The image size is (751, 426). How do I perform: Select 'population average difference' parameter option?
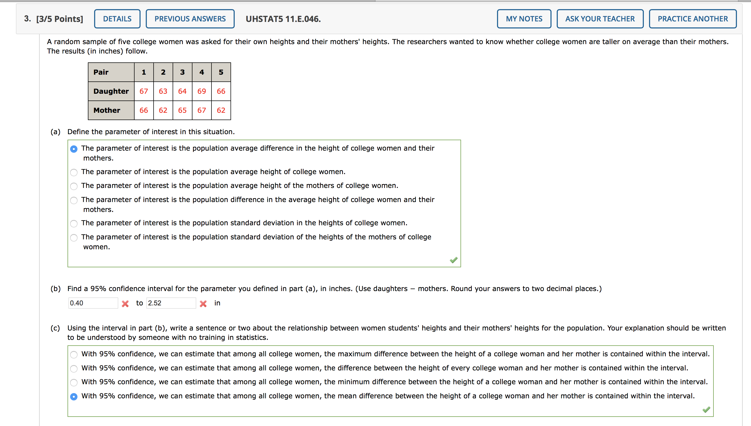74,149
